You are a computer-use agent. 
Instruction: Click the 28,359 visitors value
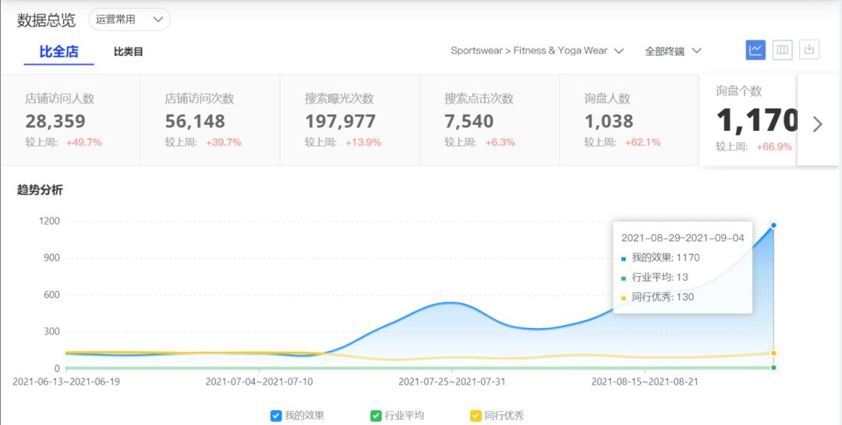(55, 121)
